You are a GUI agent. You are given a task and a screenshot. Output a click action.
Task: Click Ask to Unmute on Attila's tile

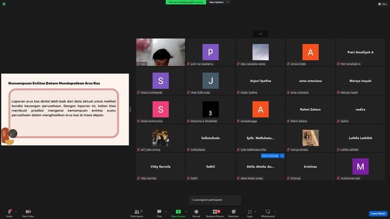pyautogui.click(x=270, y=156)
